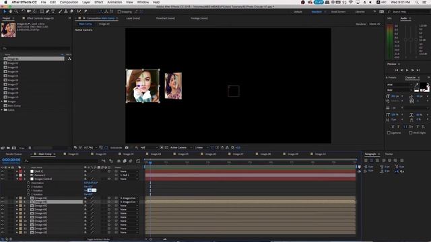Viewport: 431px width, 242px height.
Task: Collapse the Images Control layer properties
Action: (17, 179)
